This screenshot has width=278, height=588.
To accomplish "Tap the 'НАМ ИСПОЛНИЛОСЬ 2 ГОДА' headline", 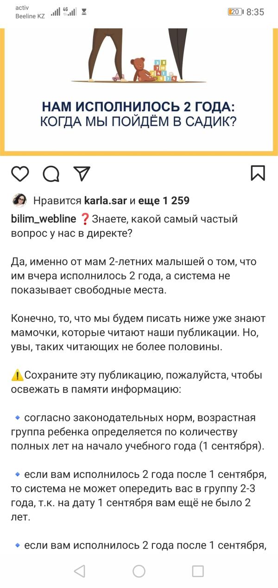I will click(x=139, y=107).
